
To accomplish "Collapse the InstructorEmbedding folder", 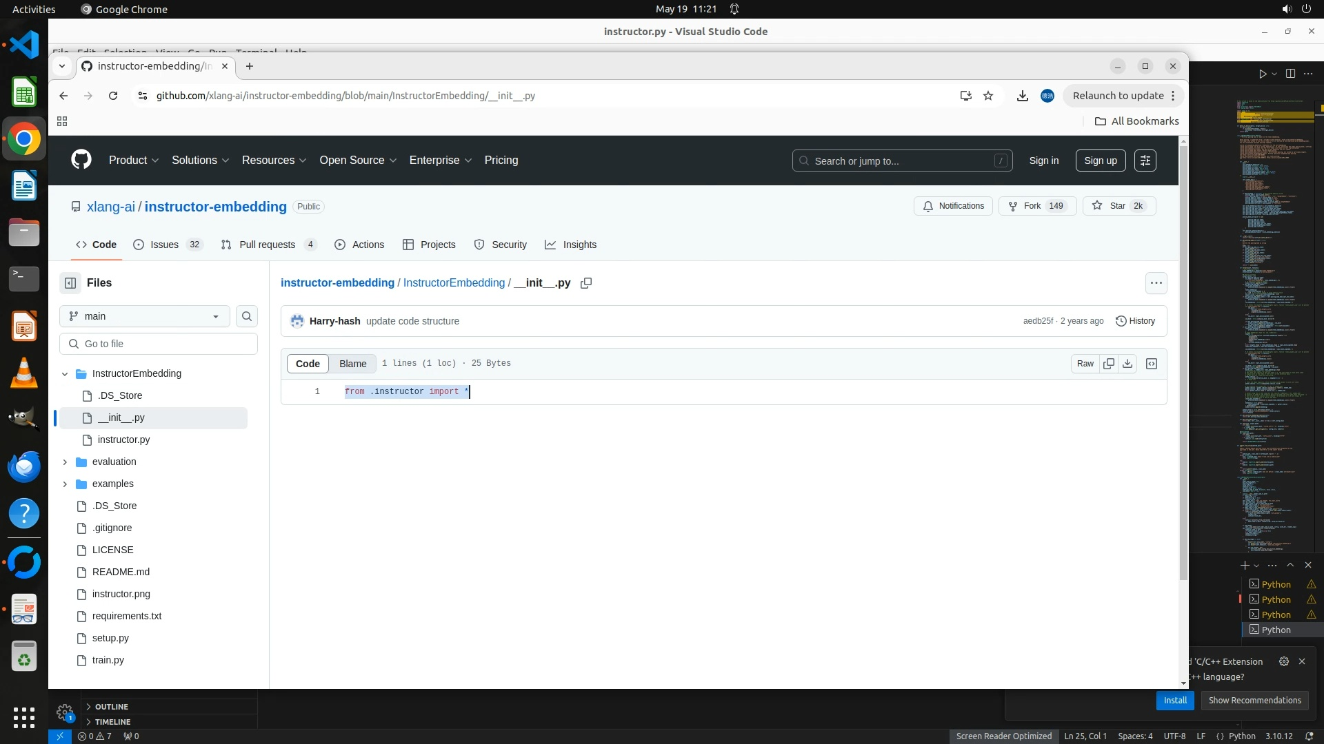I will [65, 373].
